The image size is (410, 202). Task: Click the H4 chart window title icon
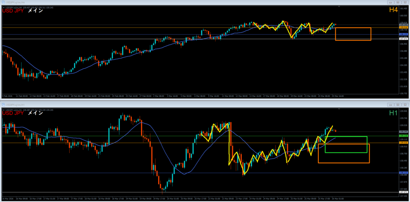coord(3,2)
